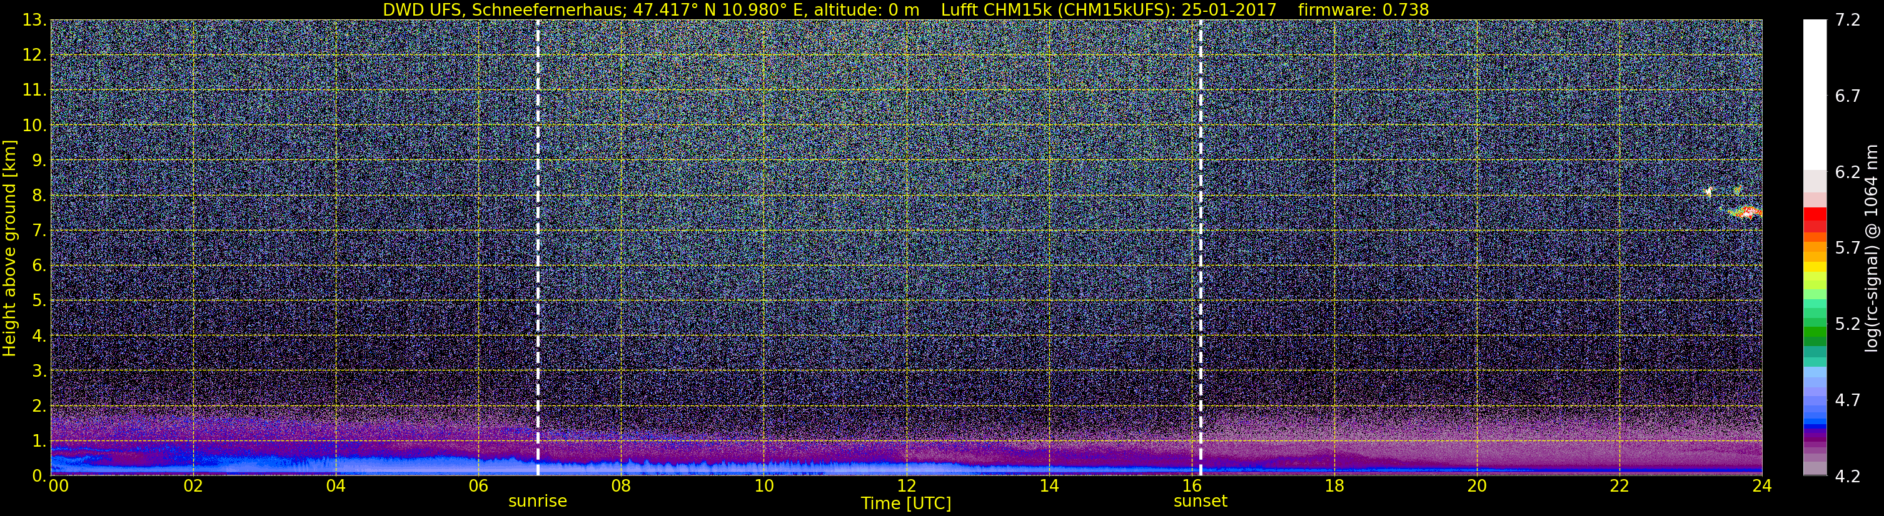The height and width of the screenshot is (516, 1884).
Task: Click the white top section of the colorbar
Action: pos(1815,95)
